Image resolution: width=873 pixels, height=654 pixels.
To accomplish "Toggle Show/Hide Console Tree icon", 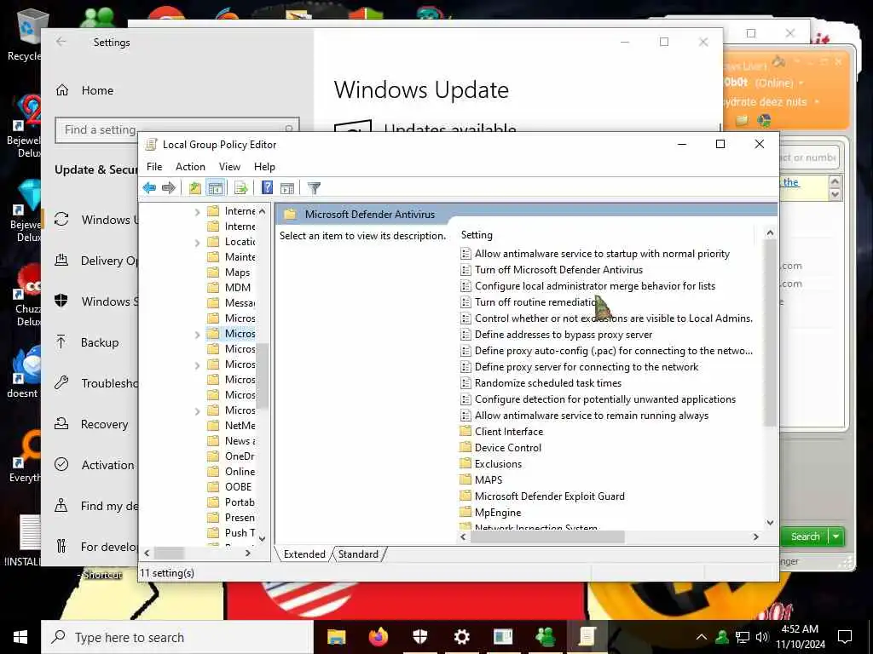I will 216,188.
